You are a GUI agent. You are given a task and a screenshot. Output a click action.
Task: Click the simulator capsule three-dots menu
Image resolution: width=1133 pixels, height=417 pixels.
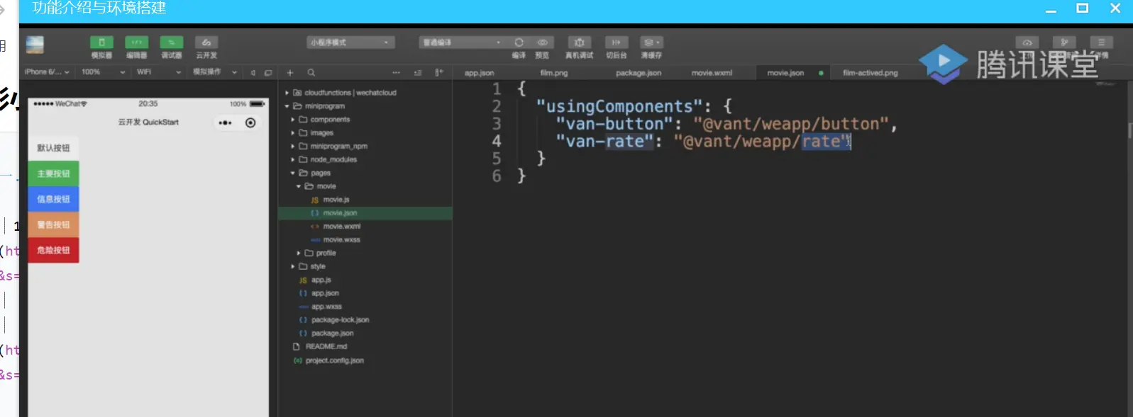(226, 123)
